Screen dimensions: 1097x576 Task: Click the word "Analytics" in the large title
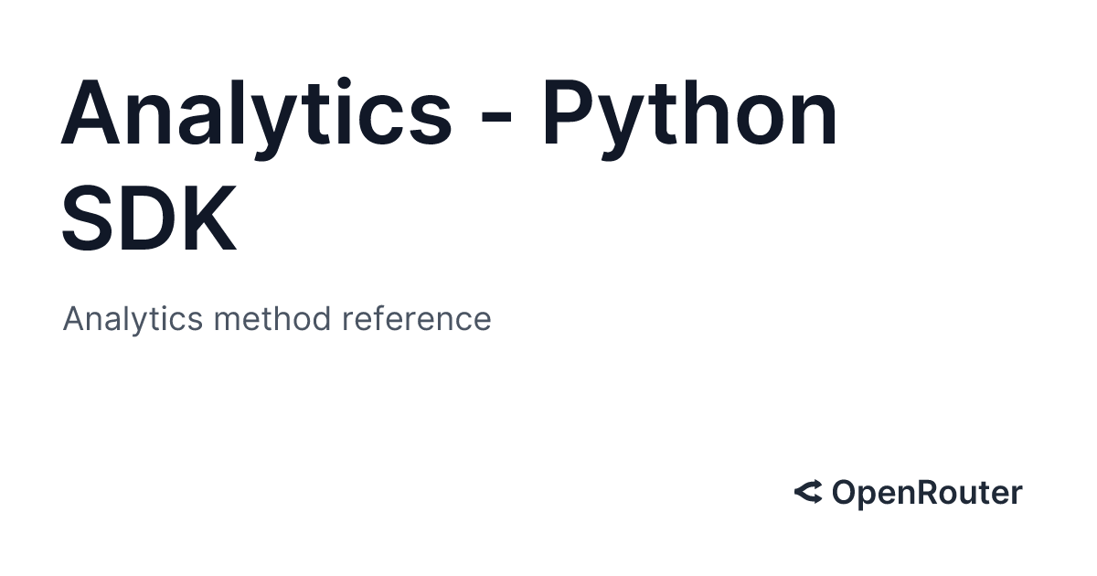point(257,114)
